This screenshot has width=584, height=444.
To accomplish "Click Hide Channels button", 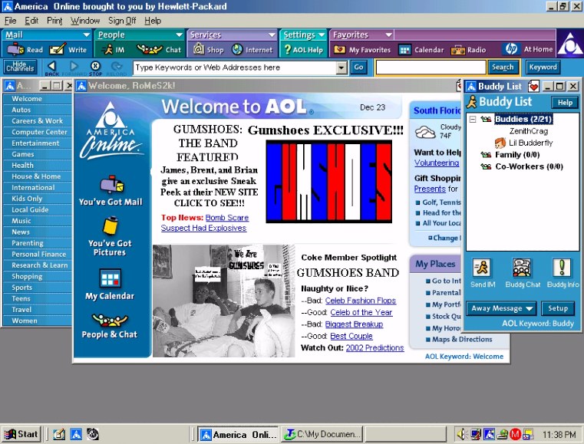I will (x=20, y=67).
